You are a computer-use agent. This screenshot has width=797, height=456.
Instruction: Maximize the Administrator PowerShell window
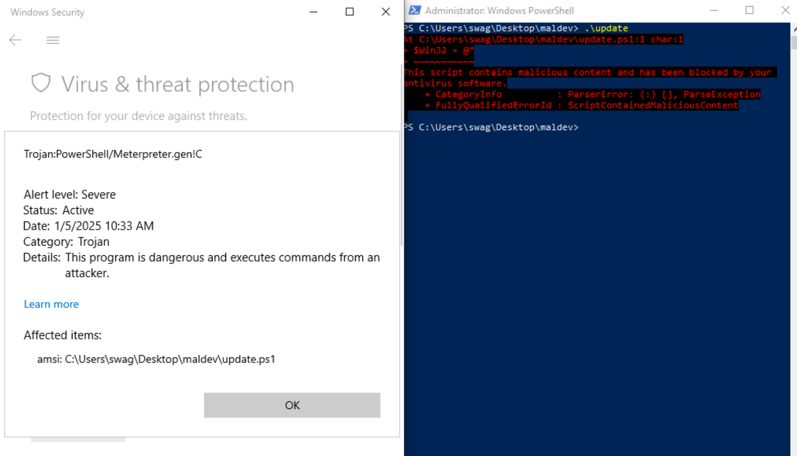[x=749, y=10]
